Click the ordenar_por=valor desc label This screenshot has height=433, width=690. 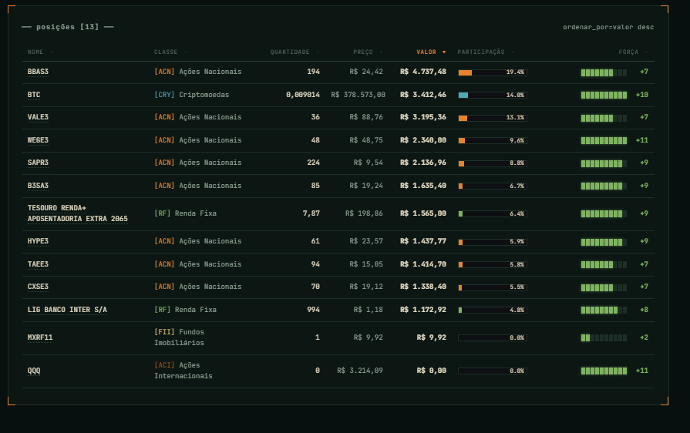tap(608, 27)
